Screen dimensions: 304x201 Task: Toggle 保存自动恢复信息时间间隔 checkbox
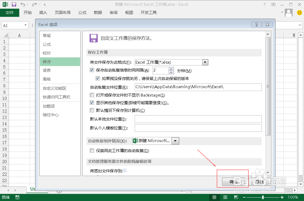(92, 70)
